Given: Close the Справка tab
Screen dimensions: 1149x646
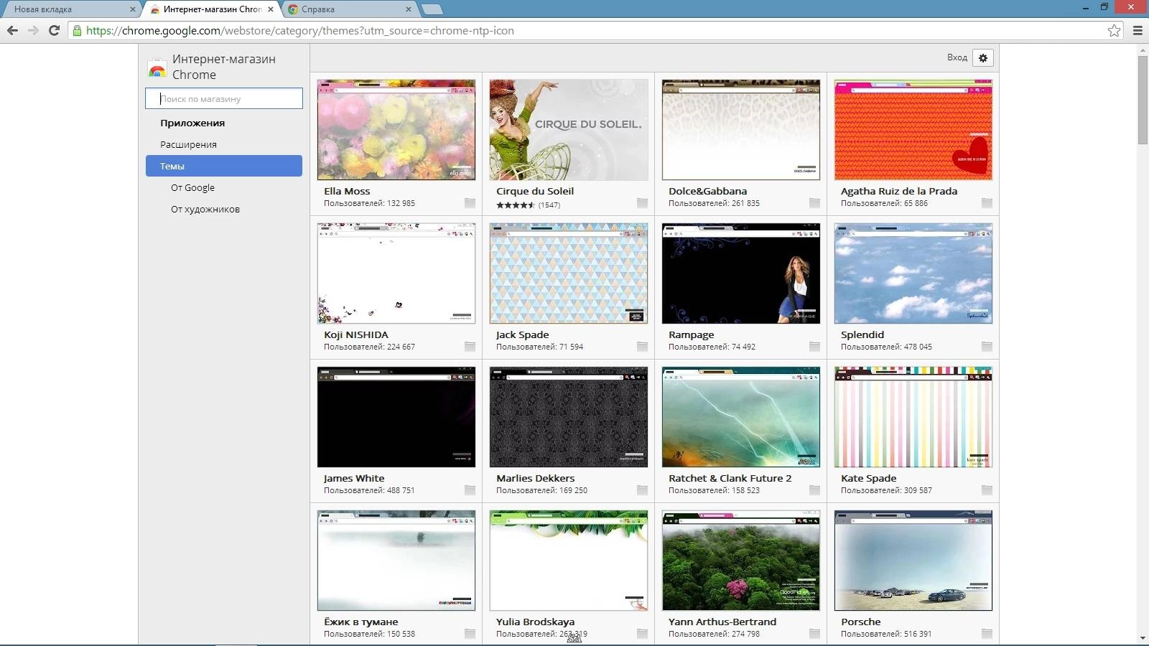Looking at the screenshot, I should point(409,9).
